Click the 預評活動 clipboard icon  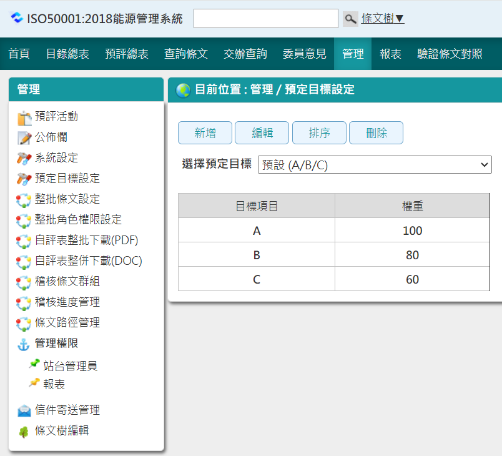coord(24,117)
